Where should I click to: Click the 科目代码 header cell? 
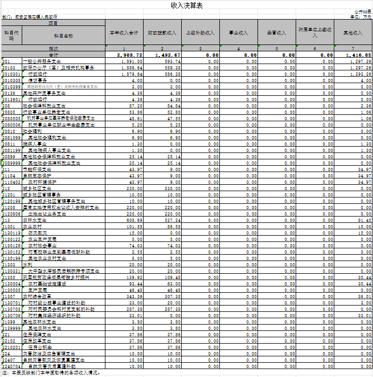pyautogui.click(x=12, y=35)
